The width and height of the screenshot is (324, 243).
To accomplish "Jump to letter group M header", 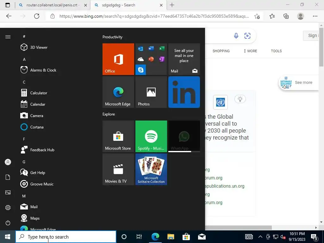I will click(24, 196).
